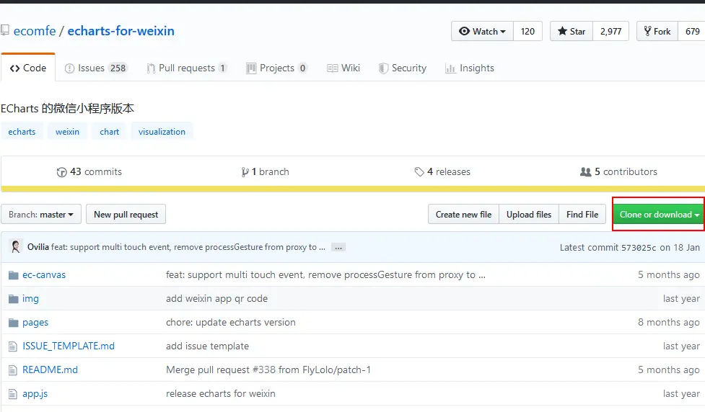The height and width of the screenshot is (412, 705).
Task: Select the Code tab
Action: pyautogui.click(x=28, y=68)
